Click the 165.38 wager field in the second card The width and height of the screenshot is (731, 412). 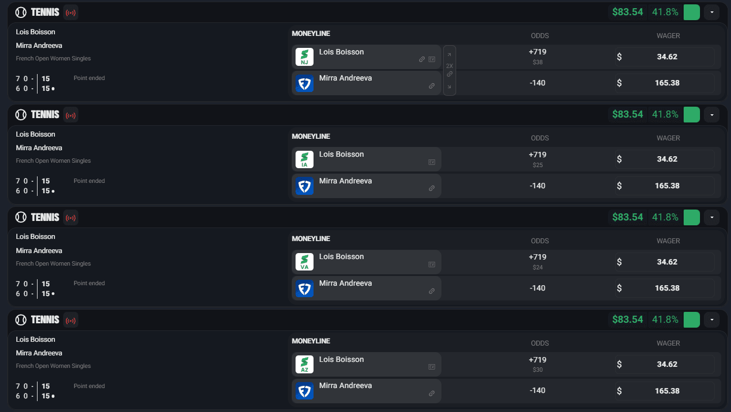click(665, 186)
